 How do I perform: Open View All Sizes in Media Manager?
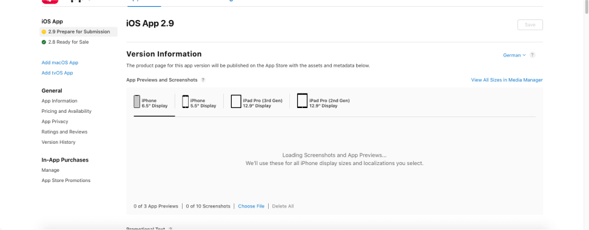pyautogui.click(x=507, y=80)
